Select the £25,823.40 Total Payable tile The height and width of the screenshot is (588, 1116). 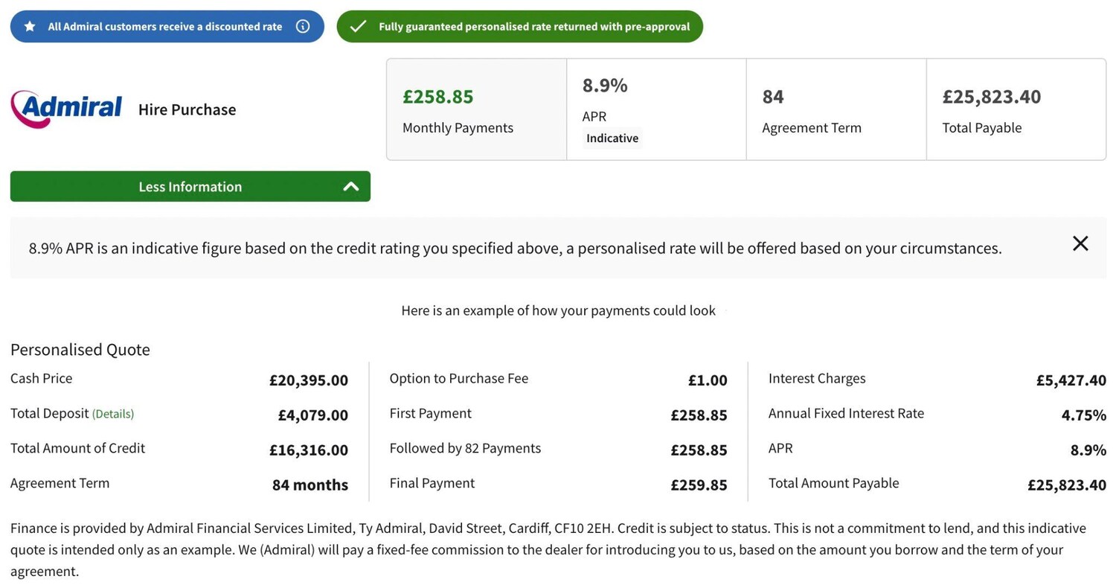(x=1016, y=109)
